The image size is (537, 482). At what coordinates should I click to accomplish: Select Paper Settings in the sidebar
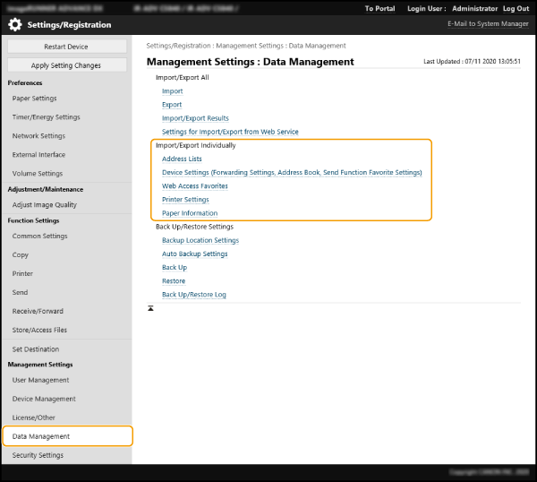pos(34,99)
